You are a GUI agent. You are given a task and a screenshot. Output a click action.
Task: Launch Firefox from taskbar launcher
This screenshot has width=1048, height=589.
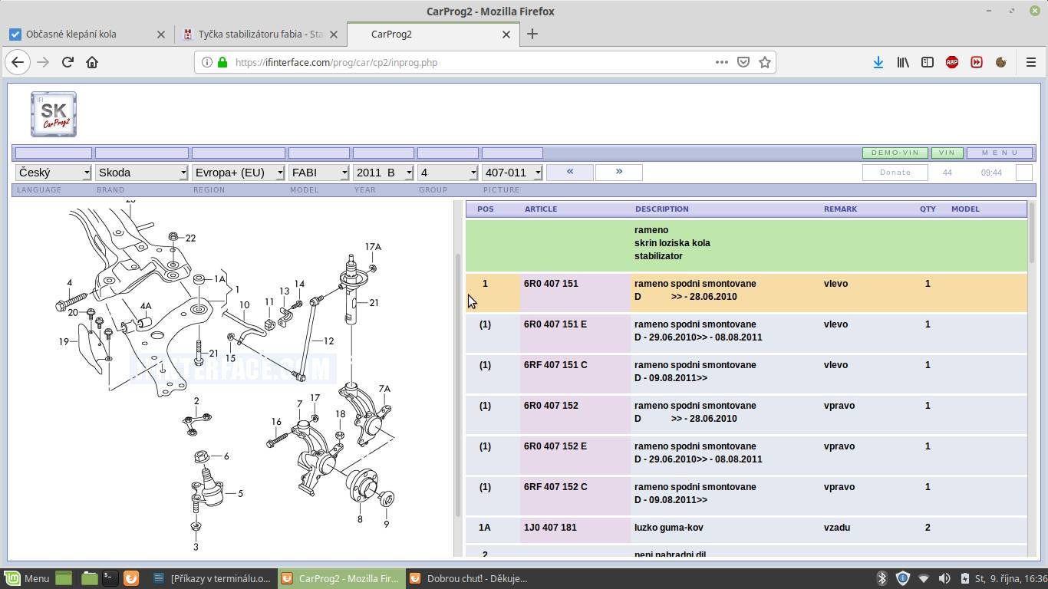point(131,578)
